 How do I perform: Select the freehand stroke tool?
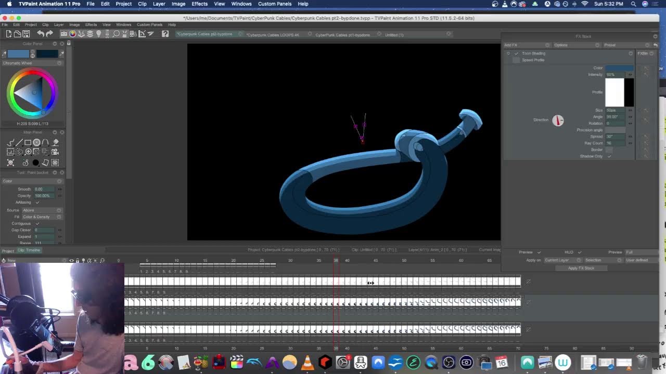tap(10, 142)
